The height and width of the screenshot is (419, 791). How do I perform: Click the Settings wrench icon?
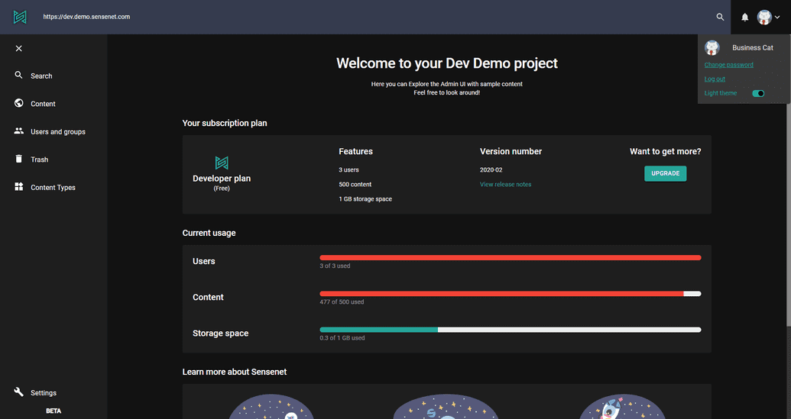click(18, 392)
